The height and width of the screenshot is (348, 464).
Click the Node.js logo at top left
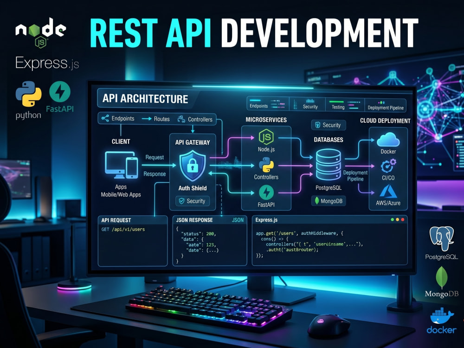[x=41, y=32]
